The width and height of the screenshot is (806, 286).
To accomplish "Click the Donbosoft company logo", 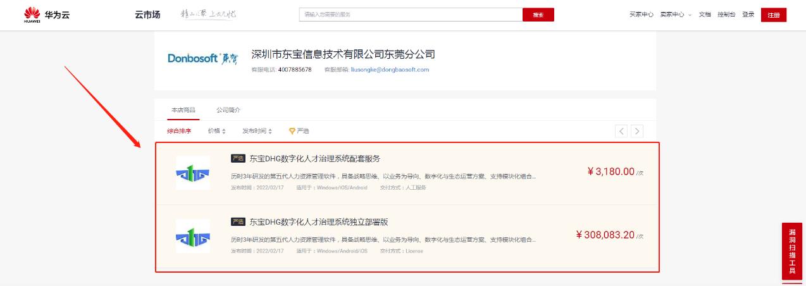I will point(203,58).
